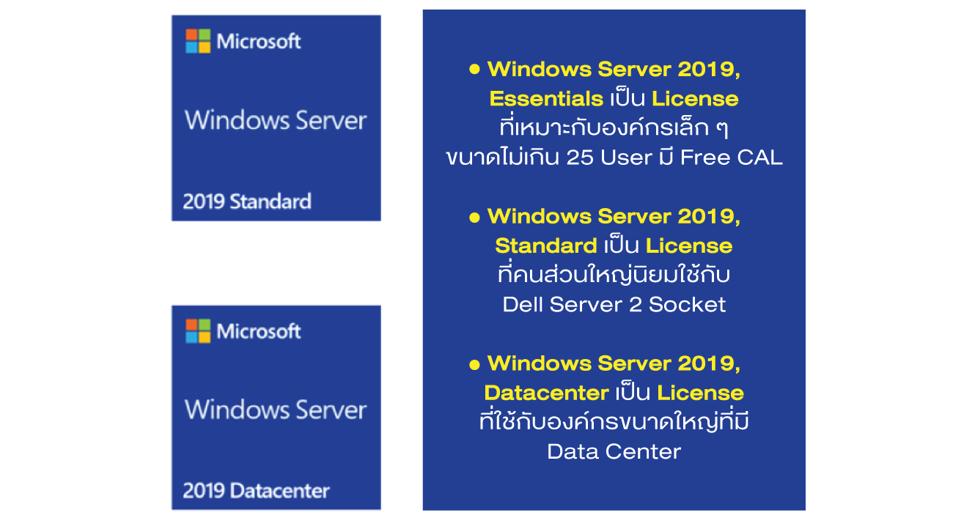953x529 pixels.
Task: Click "Microsoft" wordmark text on the Standard box
Action: pyautogui.click(x=259, y=41)
